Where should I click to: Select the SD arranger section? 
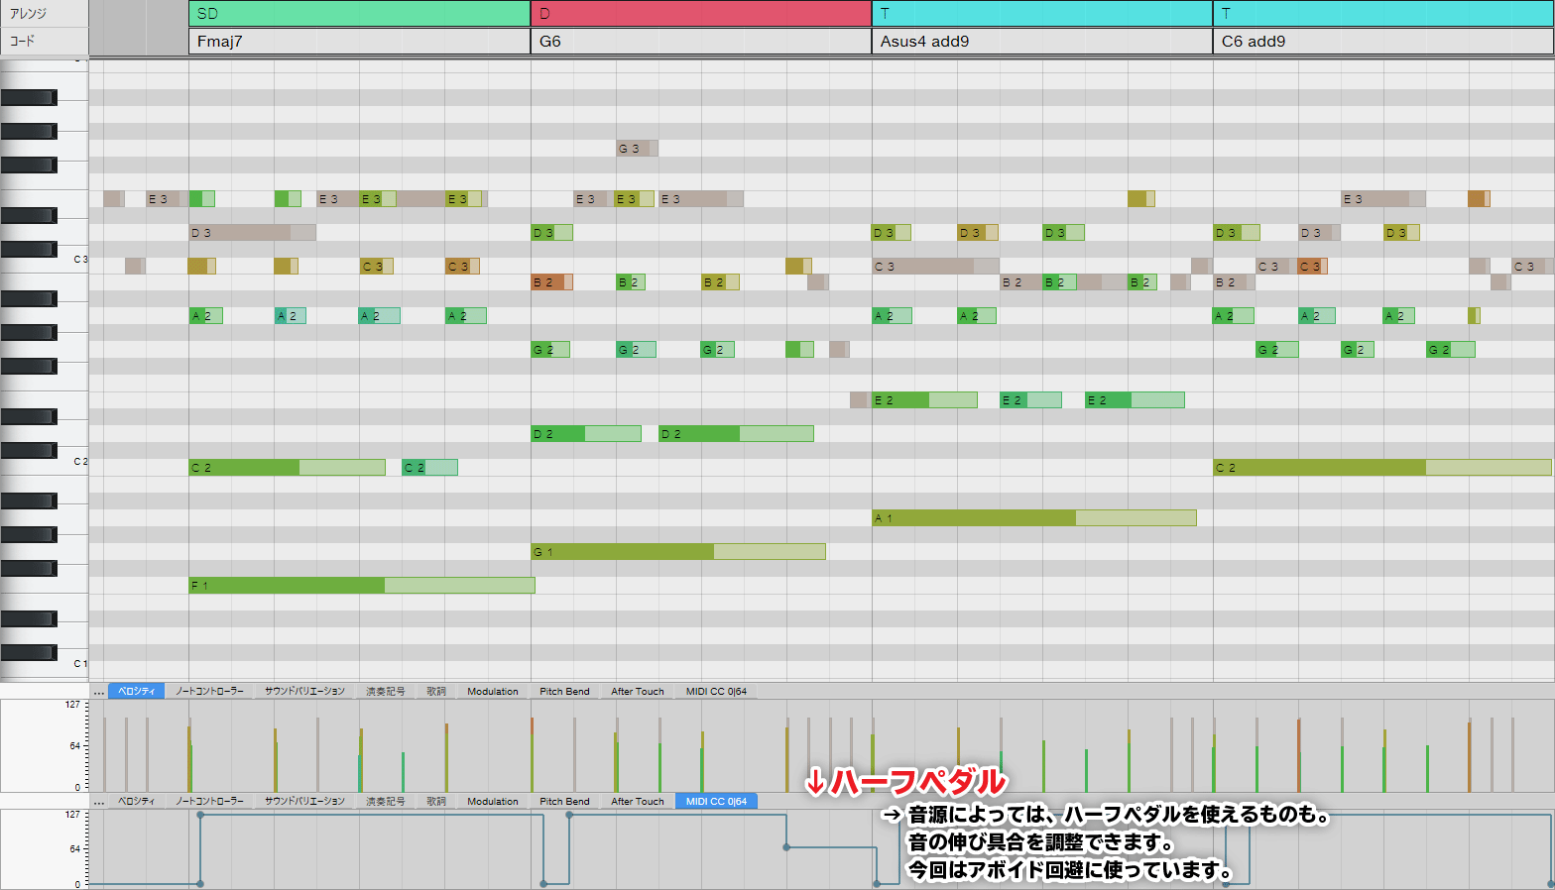click(x=359, y=14)
